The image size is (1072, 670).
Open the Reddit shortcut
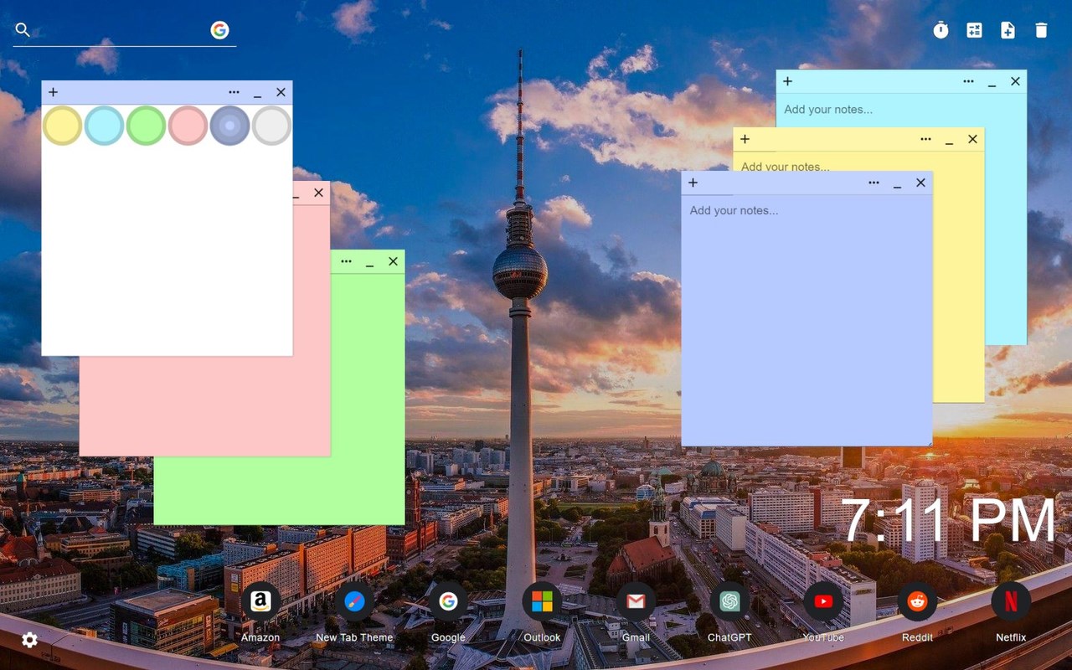[917, 601]
